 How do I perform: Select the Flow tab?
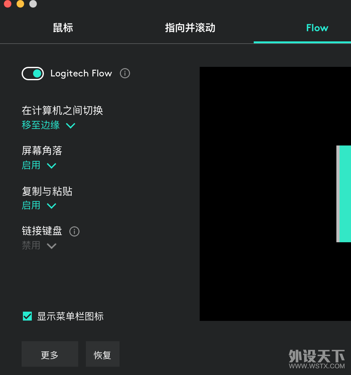[317, 28]
